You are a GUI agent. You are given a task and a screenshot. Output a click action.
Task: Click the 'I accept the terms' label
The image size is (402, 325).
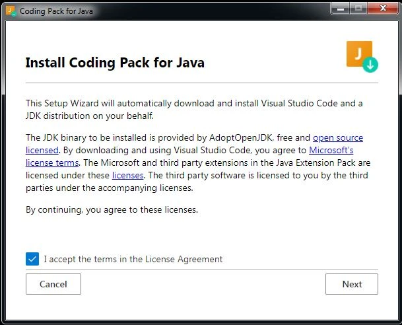click(x=133, y=259)
